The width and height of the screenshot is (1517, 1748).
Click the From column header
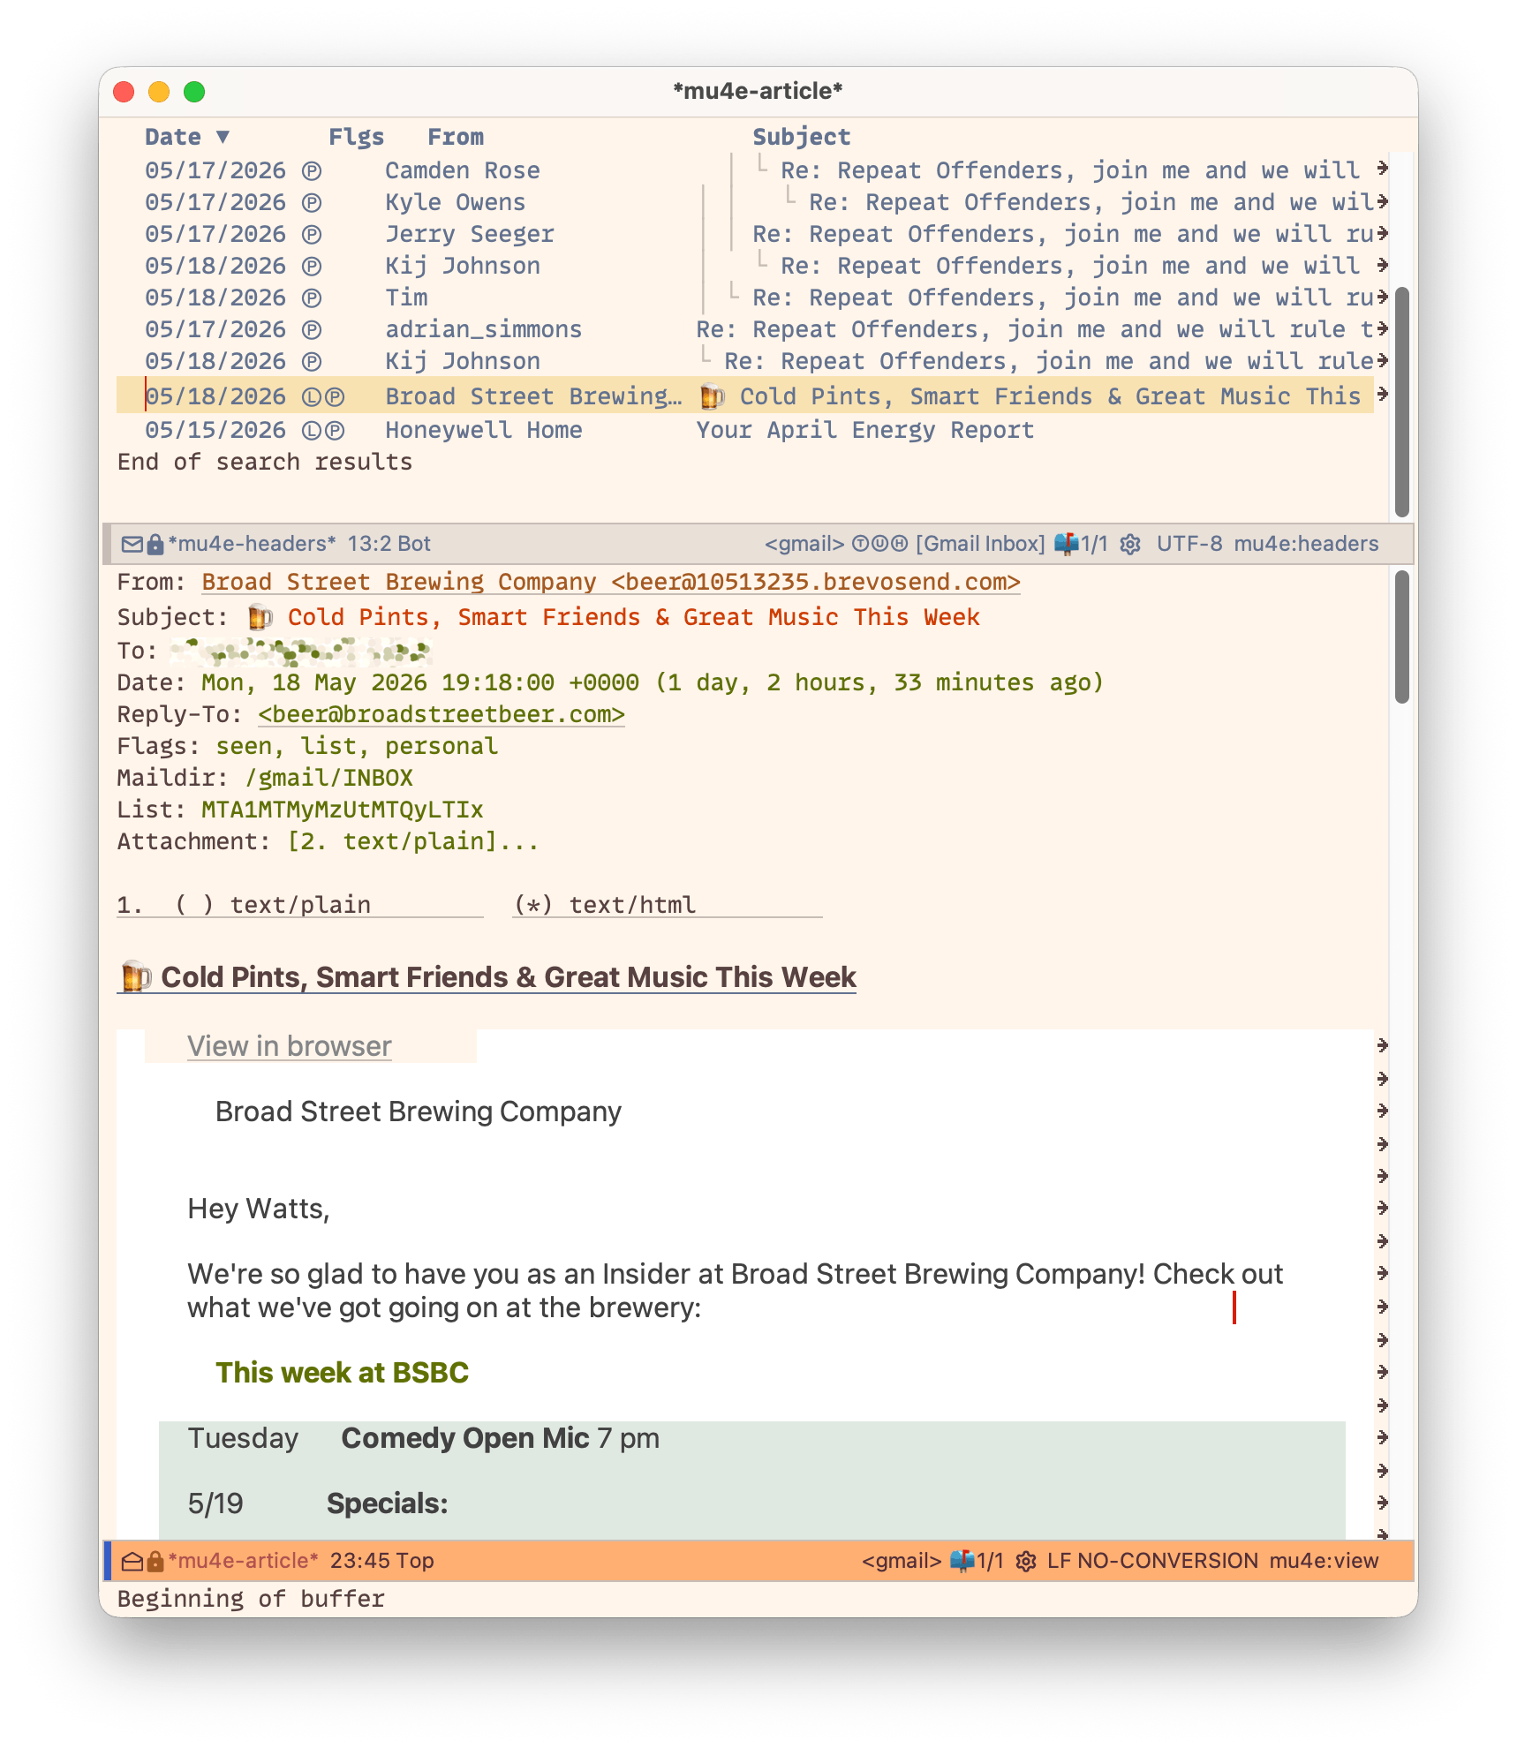[x=456, y=137]
